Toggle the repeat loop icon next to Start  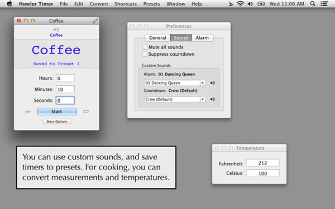coord(86,111)
